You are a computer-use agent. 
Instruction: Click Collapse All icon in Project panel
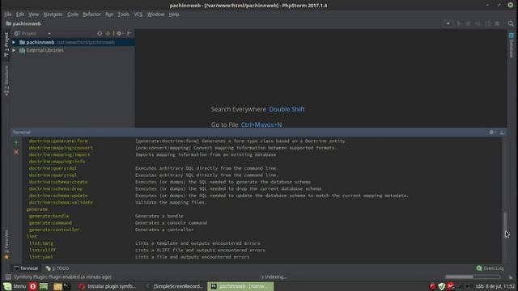click(108, 33)
